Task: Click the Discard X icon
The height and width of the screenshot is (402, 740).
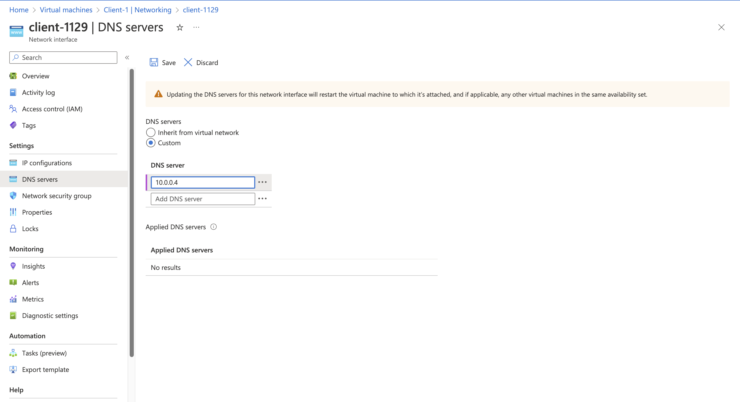Action: [188, 62]
